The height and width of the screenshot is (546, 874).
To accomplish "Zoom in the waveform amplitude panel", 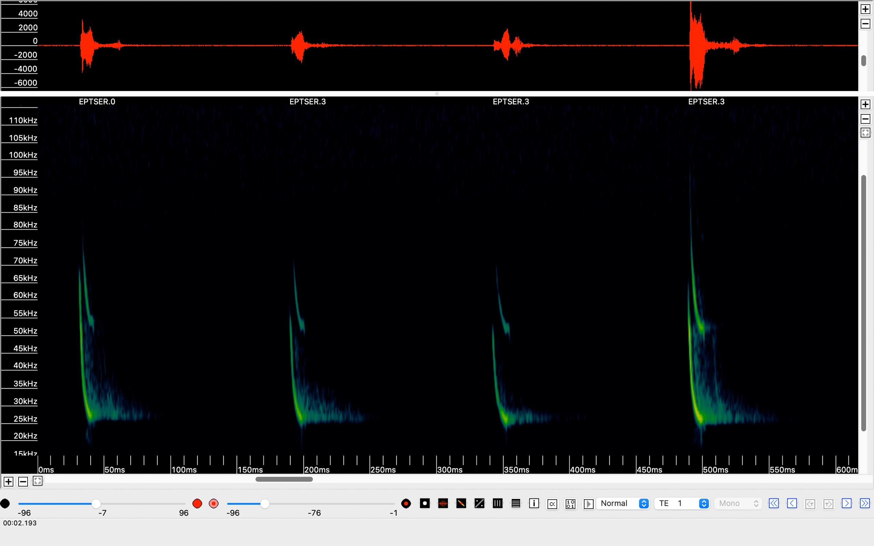I will point(865,10).
